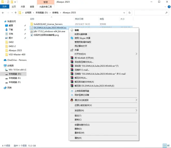Click 本地磁盘 (D:) in the breadcrumb
This screenshot has height=148, width=171.
pyautogui.click(x=42, y=12)
